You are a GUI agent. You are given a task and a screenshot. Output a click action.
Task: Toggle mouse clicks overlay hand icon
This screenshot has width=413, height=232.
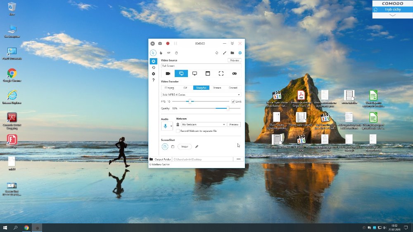click(x=161, y=53)
